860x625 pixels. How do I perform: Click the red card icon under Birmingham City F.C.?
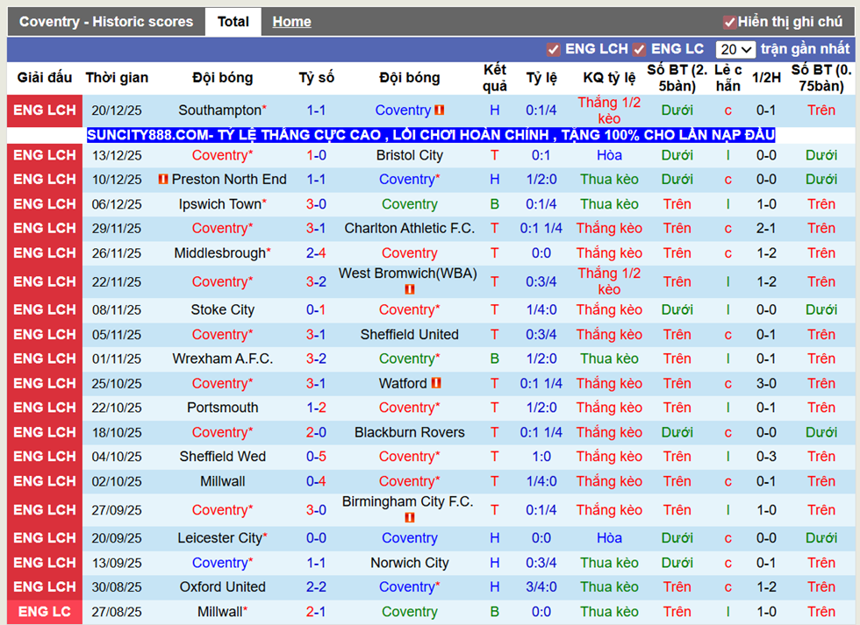410,517
